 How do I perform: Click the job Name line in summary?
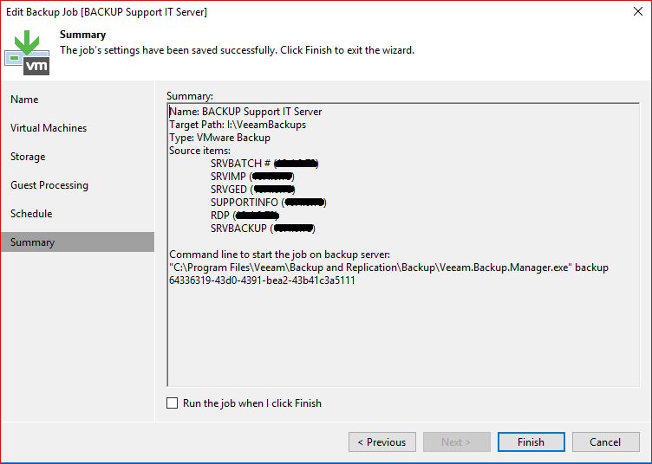point(245,112)
